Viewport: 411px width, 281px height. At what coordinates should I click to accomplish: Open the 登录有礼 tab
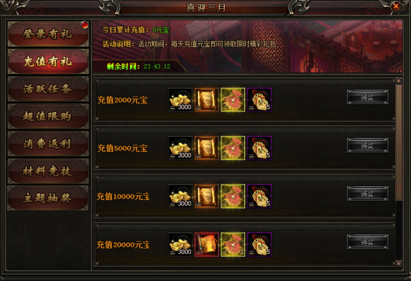tap(48, 34)
